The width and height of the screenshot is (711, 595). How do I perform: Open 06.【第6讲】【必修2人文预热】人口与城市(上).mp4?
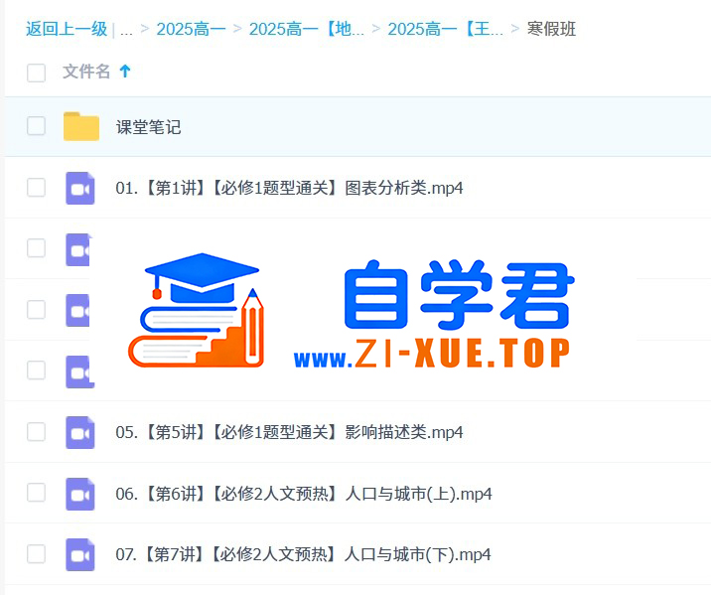coord(304,494)
